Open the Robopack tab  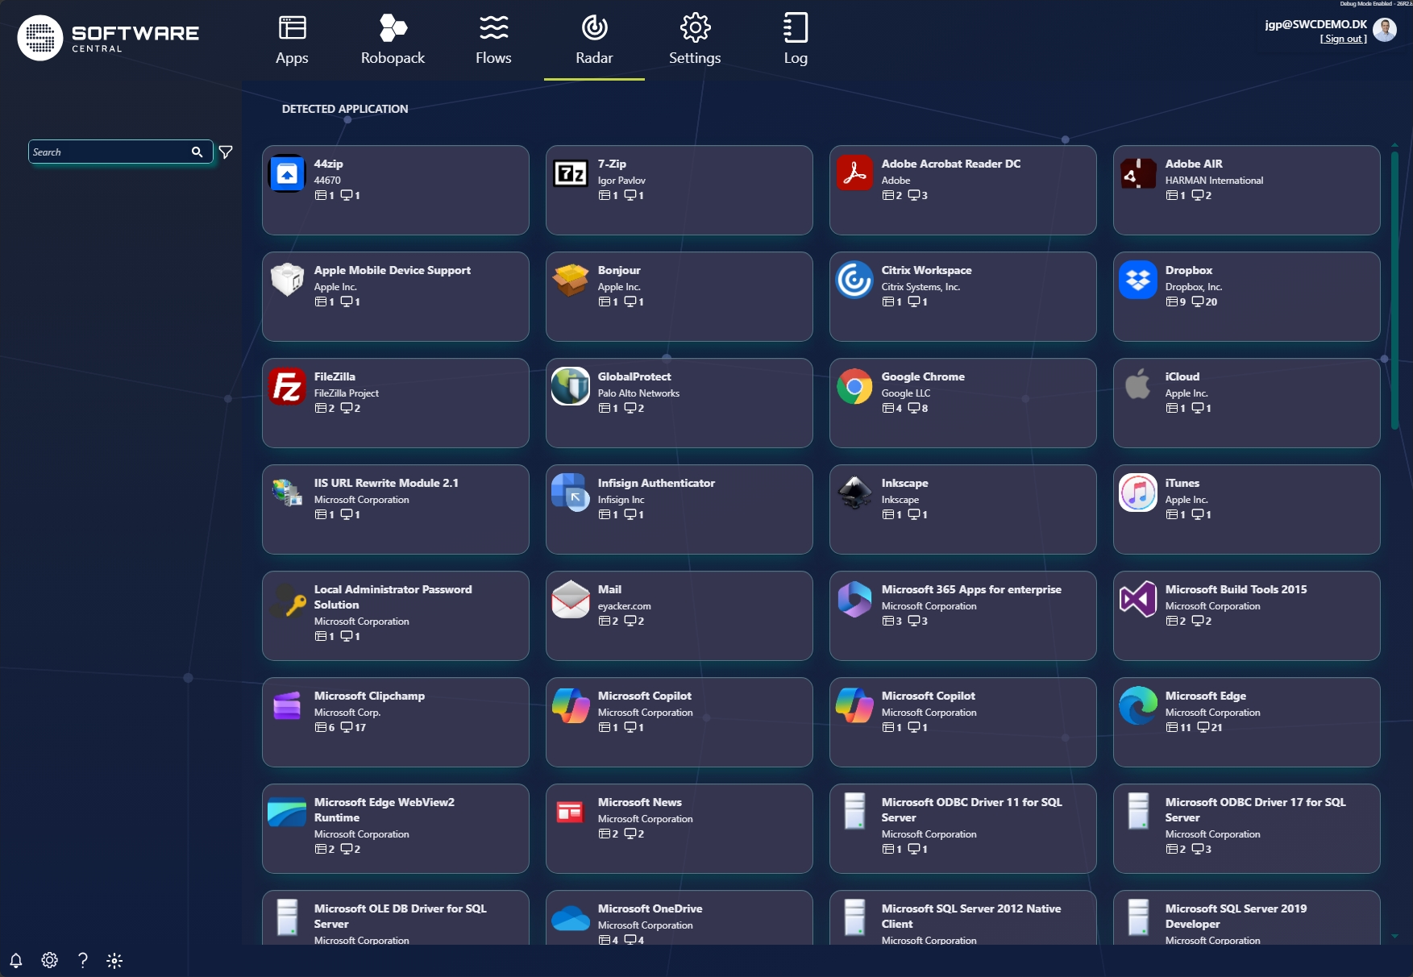(x=393, y=40)
